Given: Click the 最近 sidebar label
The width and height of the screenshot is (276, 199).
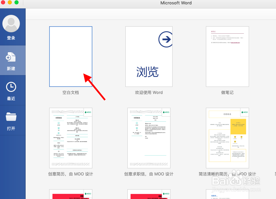Looking at the screenshot, I should click(x=11, y=99).
